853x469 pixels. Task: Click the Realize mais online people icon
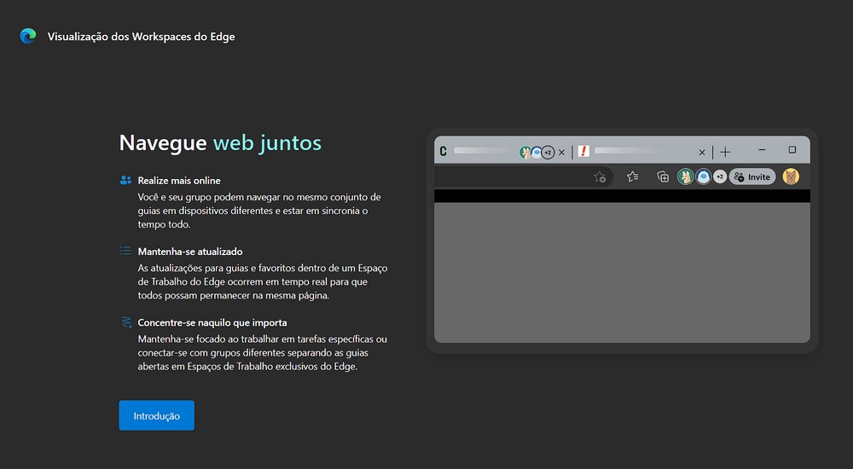tap(126, 180)
